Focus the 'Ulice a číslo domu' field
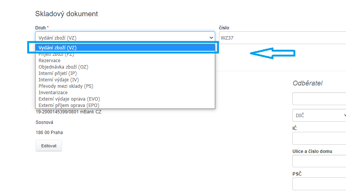 (x=319, y=161)
